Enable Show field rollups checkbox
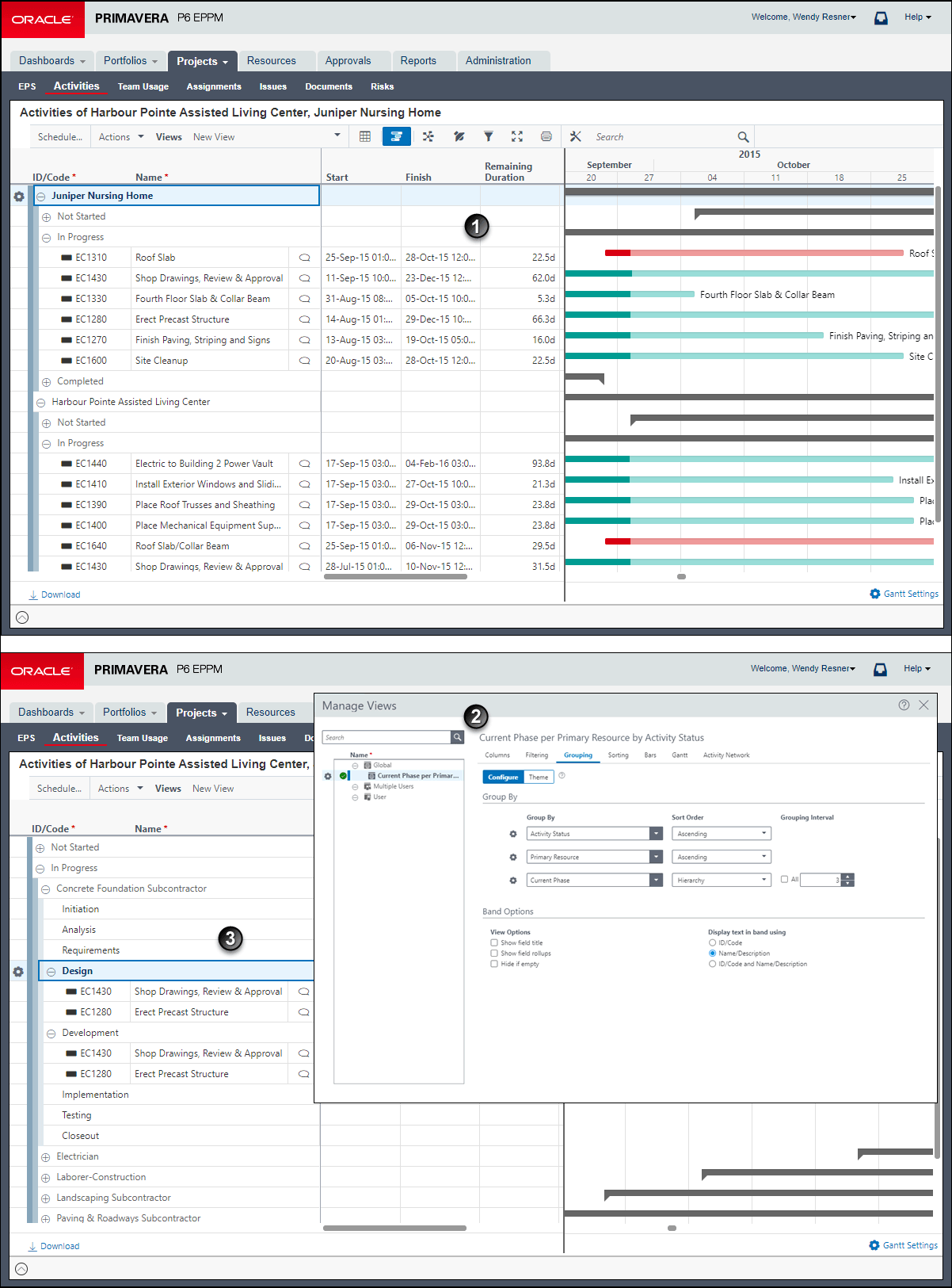Image resolution: width=952 pixels, height=1288 pixels. pos(494,954)
